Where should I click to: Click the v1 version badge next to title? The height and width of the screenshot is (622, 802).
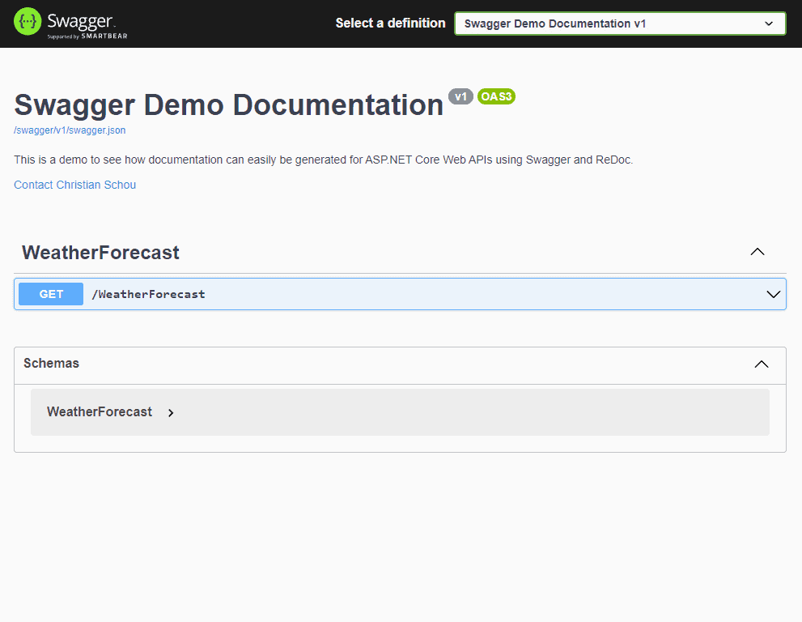point(460,96)
